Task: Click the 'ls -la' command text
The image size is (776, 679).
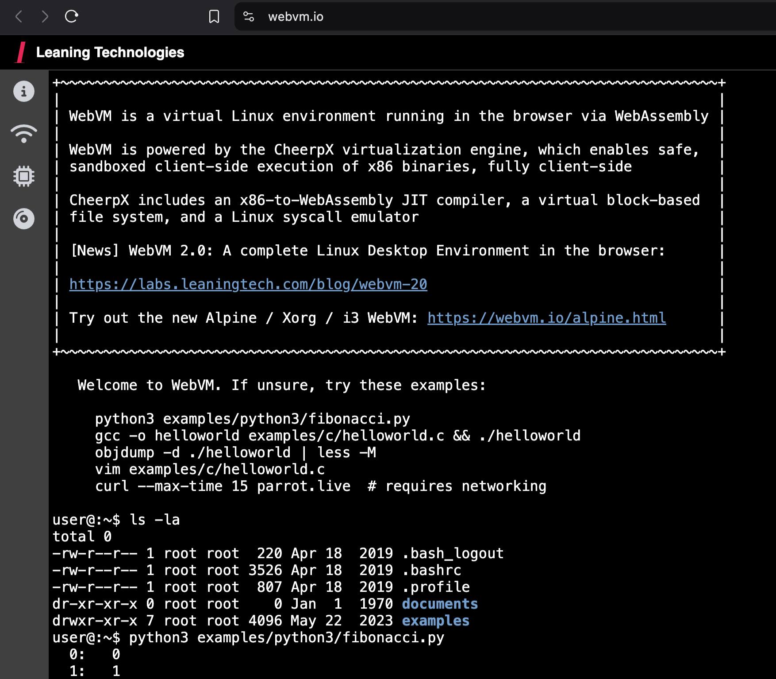Action: (154, 520)
